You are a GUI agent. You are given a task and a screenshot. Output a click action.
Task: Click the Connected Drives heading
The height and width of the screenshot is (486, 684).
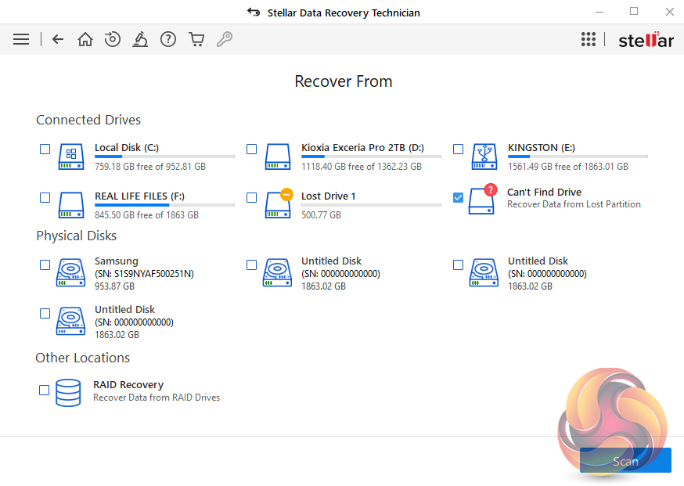88,120
